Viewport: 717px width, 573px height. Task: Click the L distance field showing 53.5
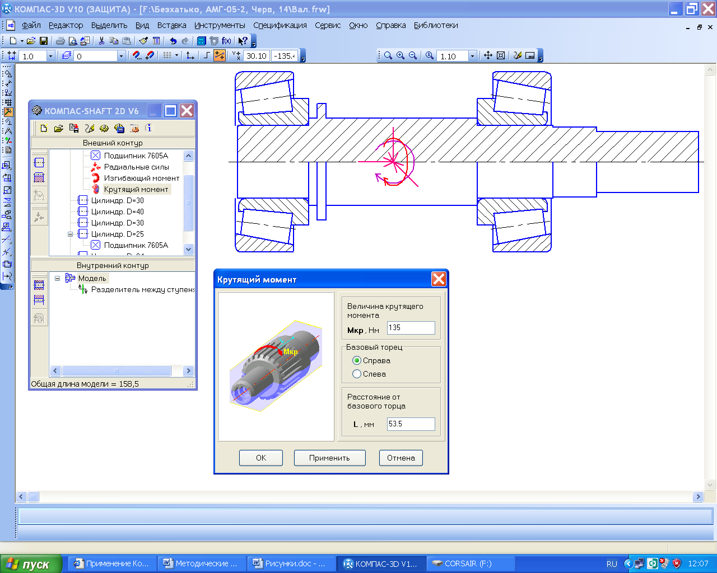coord(411,424)
